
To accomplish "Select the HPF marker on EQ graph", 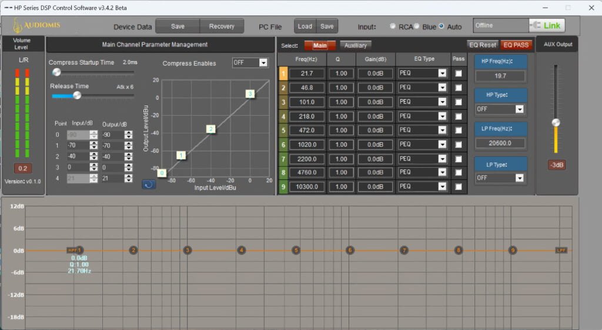I will pos(71,250).
